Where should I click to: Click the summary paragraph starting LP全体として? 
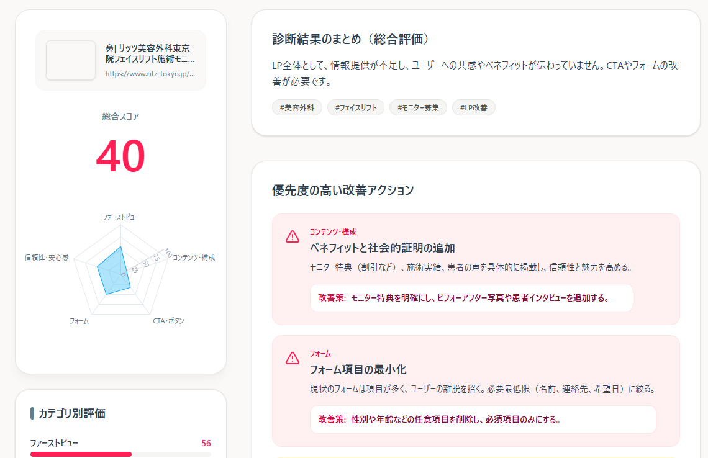tap(475, 73)
